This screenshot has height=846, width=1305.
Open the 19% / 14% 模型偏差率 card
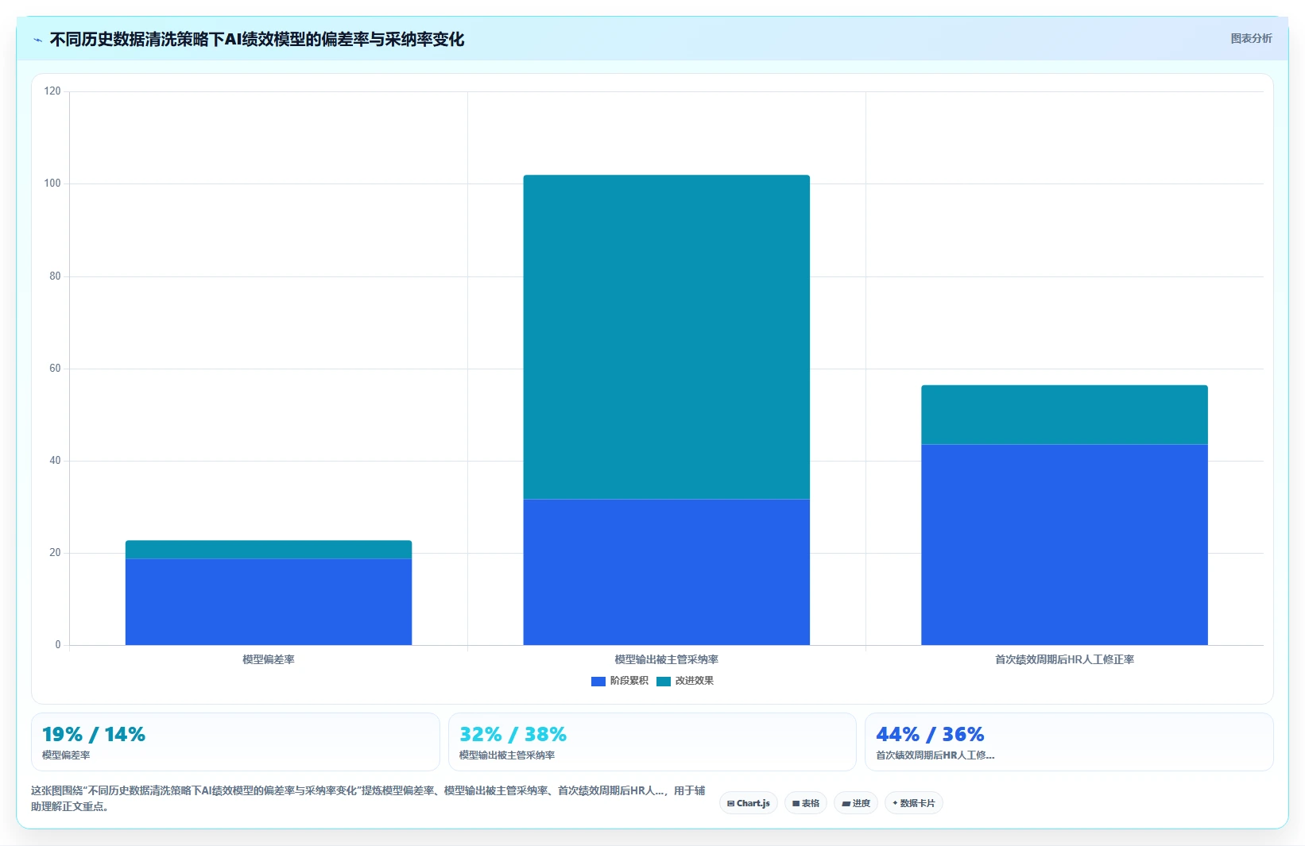click(x=235, y=742)
